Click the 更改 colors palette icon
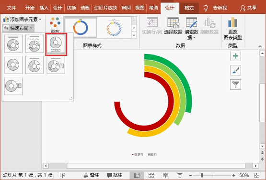The height and width of the screenshot is (180, 266). tap(55, 22)
